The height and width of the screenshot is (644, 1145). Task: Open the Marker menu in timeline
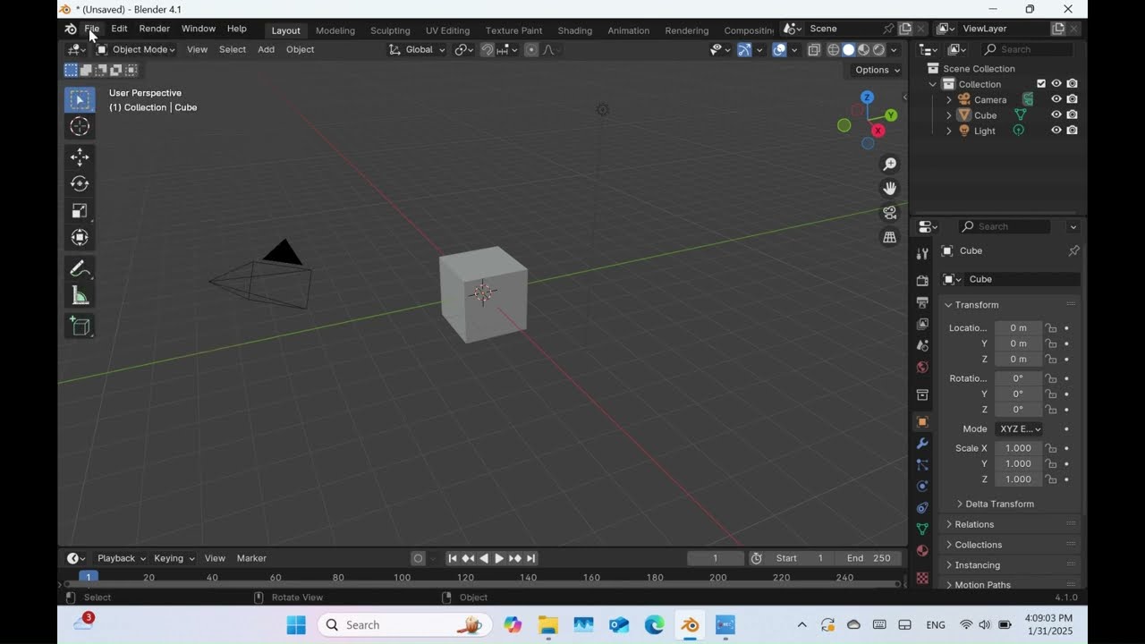point(251,558)
